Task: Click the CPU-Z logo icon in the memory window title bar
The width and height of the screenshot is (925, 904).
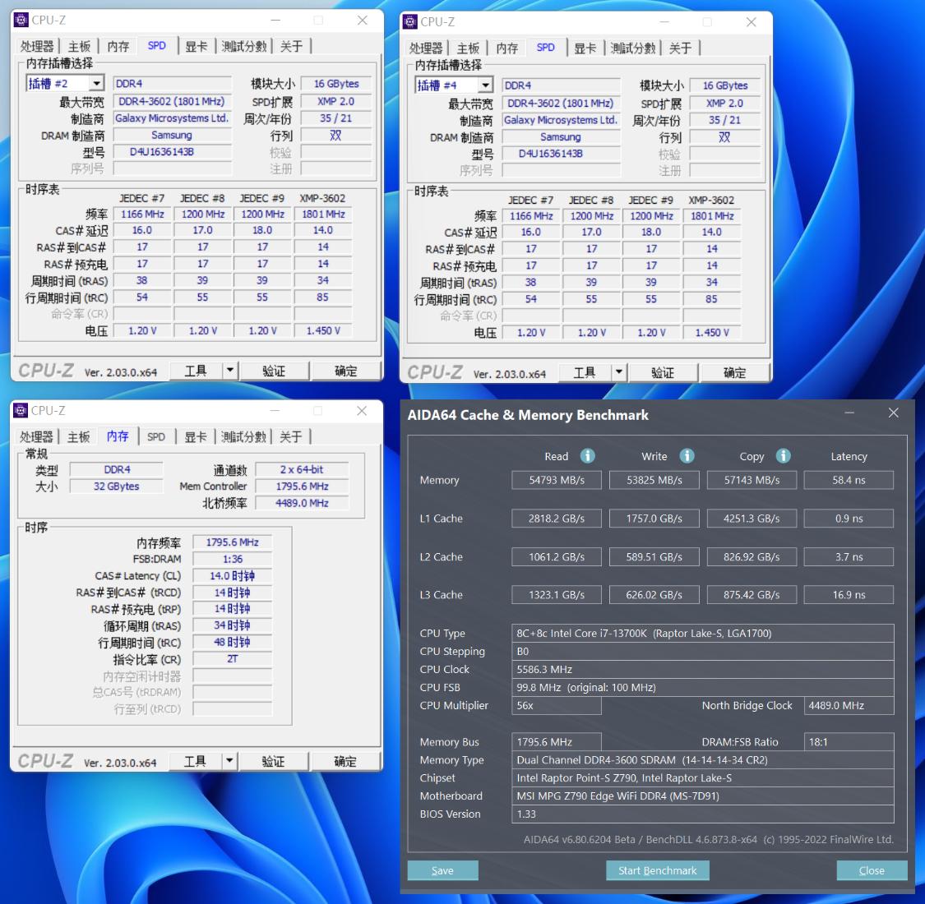Action: (x=22, y=409)
